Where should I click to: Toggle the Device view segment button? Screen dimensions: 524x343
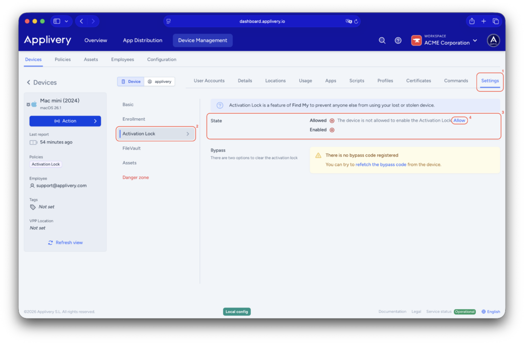click(x=130, y=81)
